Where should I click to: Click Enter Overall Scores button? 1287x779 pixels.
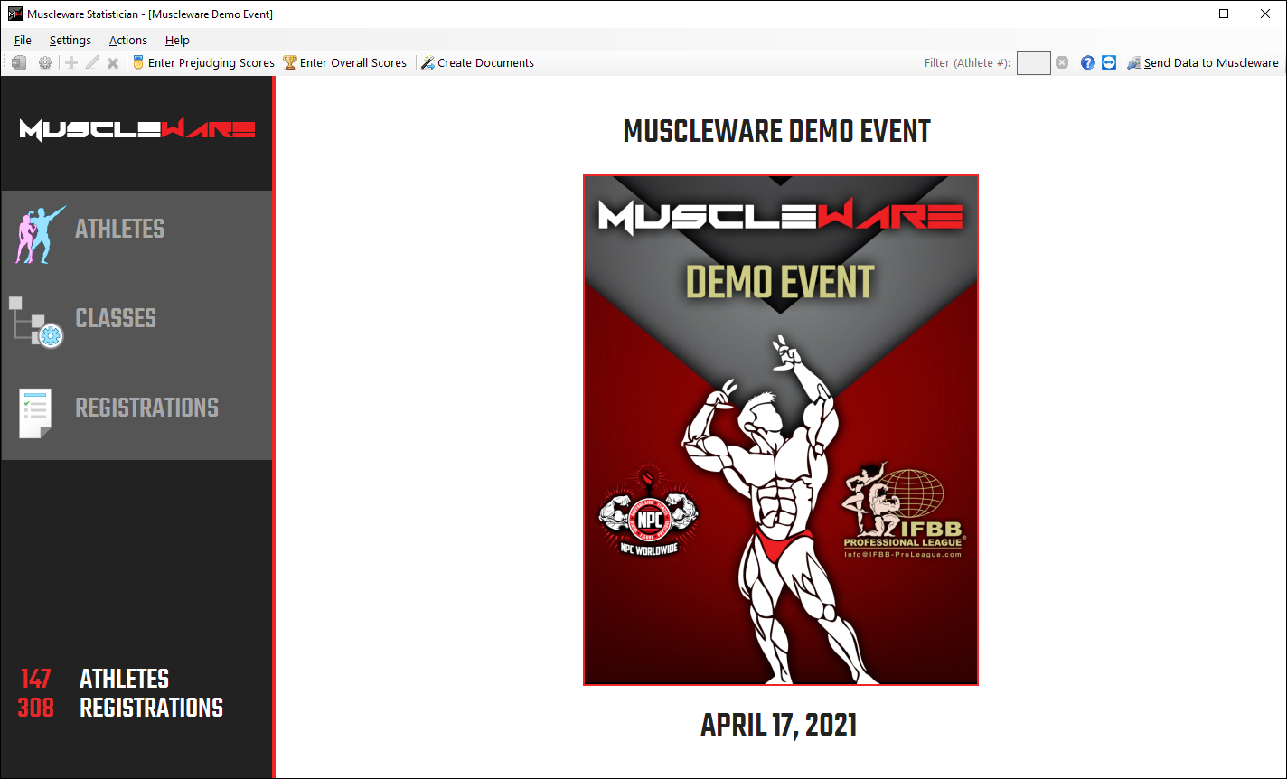pyautogui.click(x=345, y=63)
